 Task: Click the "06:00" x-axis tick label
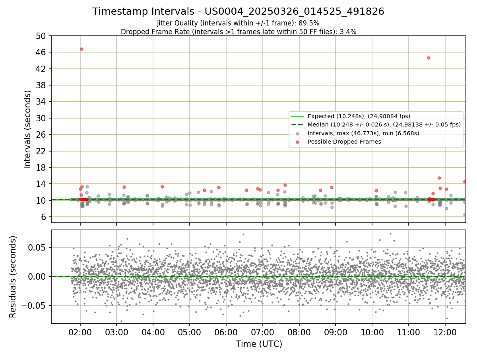226,332
